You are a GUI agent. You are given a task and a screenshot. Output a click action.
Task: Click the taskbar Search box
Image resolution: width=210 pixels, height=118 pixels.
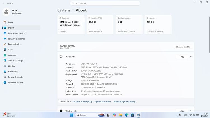(x=90, y=115)
